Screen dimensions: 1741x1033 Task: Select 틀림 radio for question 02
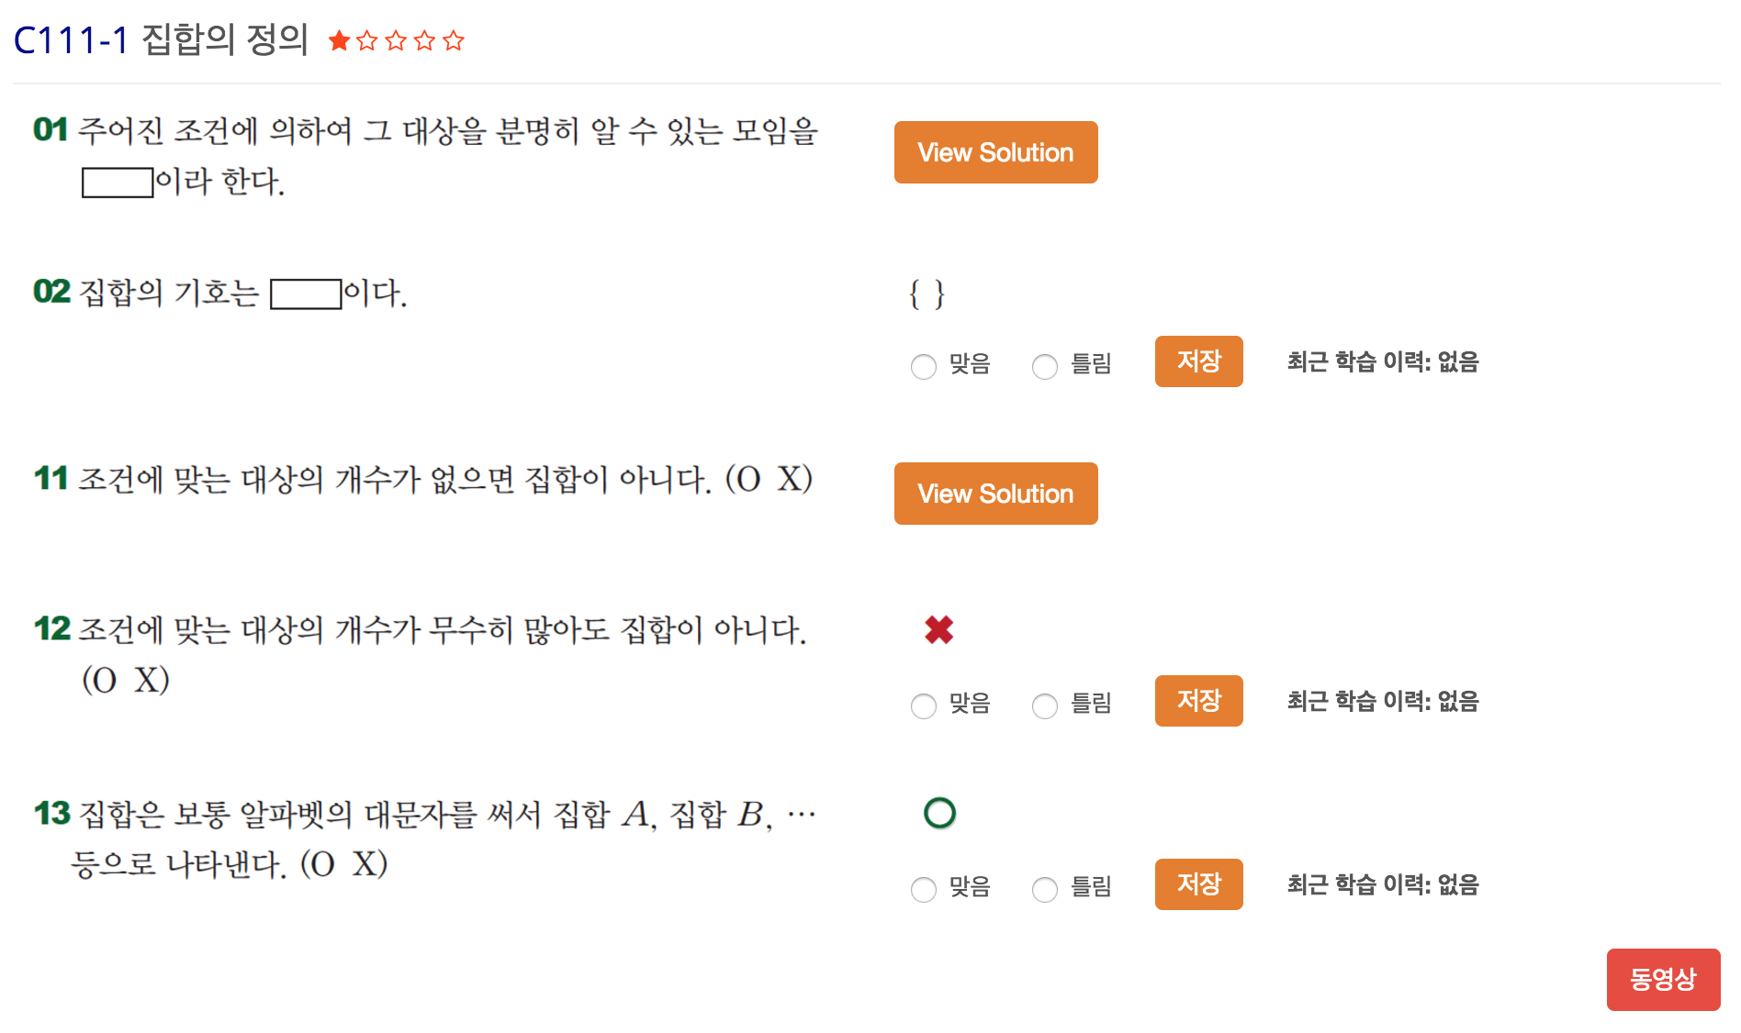click(x=1045, y=366)
